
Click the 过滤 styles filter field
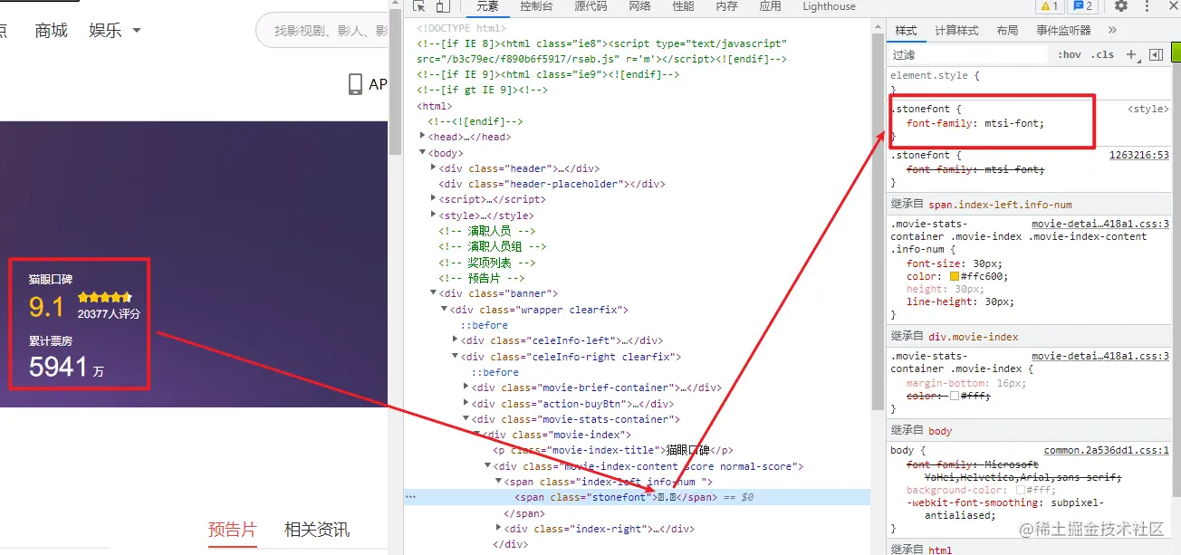tap(967, 55)
